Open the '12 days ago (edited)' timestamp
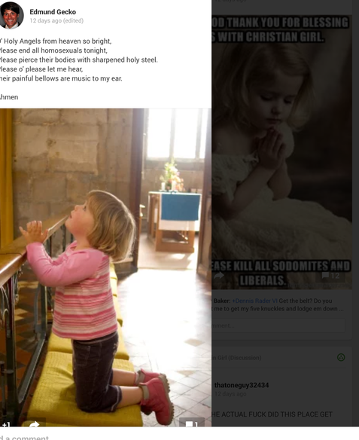 (56, 21)
